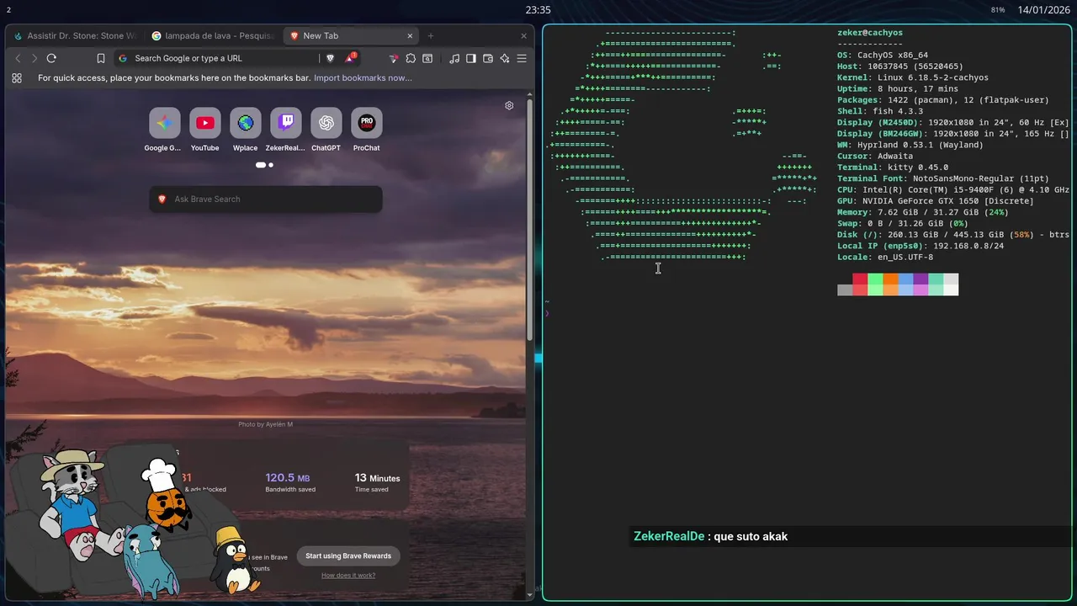1077x606 pixels.
Task: Click the terminal prompt line
Action: tap(549, 313)
